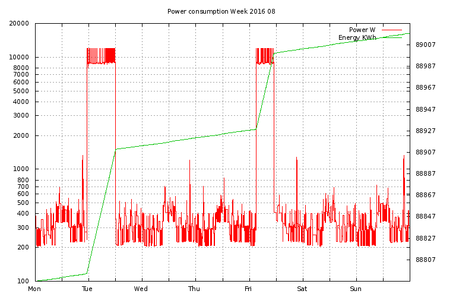Click the '20000' left axis value
The height and width of the screenshot is (297, 456).
[x=19, y=23]
